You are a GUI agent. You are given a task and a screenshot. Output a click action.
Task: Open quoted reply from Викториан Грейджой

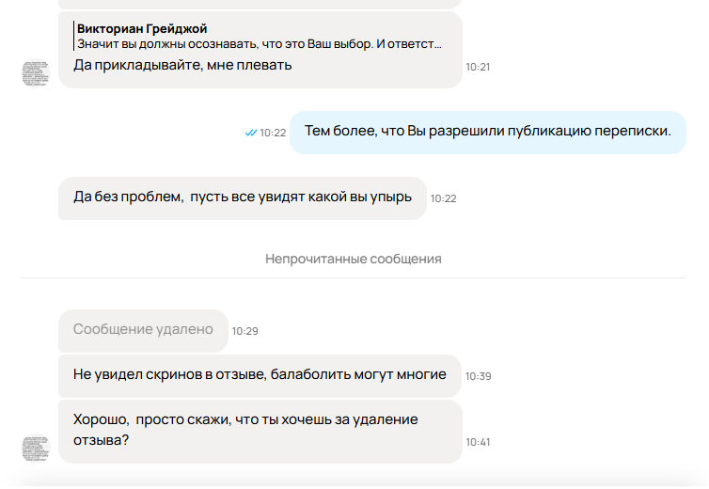141,28
